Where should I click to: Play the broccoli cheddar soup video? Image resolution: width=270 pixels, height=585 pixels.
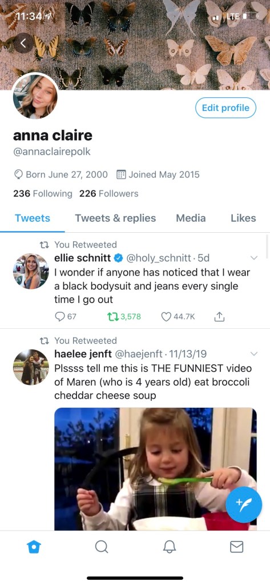tap(155, 468)
